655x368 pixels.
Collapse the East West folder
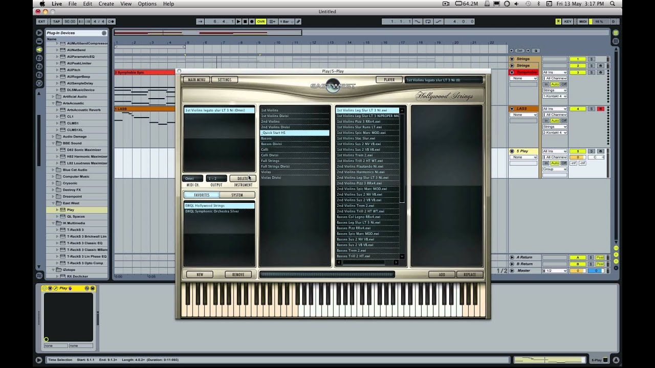click(53, 203)
